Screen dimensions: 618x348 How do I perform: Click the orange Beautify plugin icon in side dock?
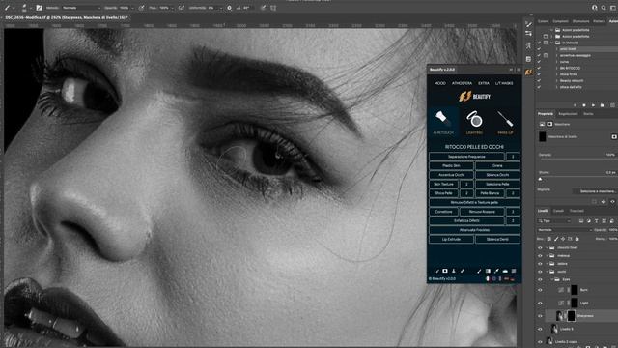(528, 72)
